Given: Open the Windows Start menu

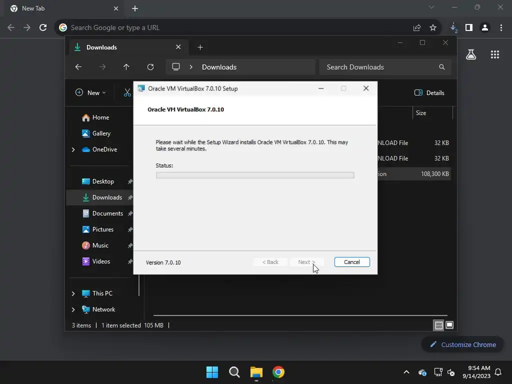Looking at the screenshot, I should point(212,372).
